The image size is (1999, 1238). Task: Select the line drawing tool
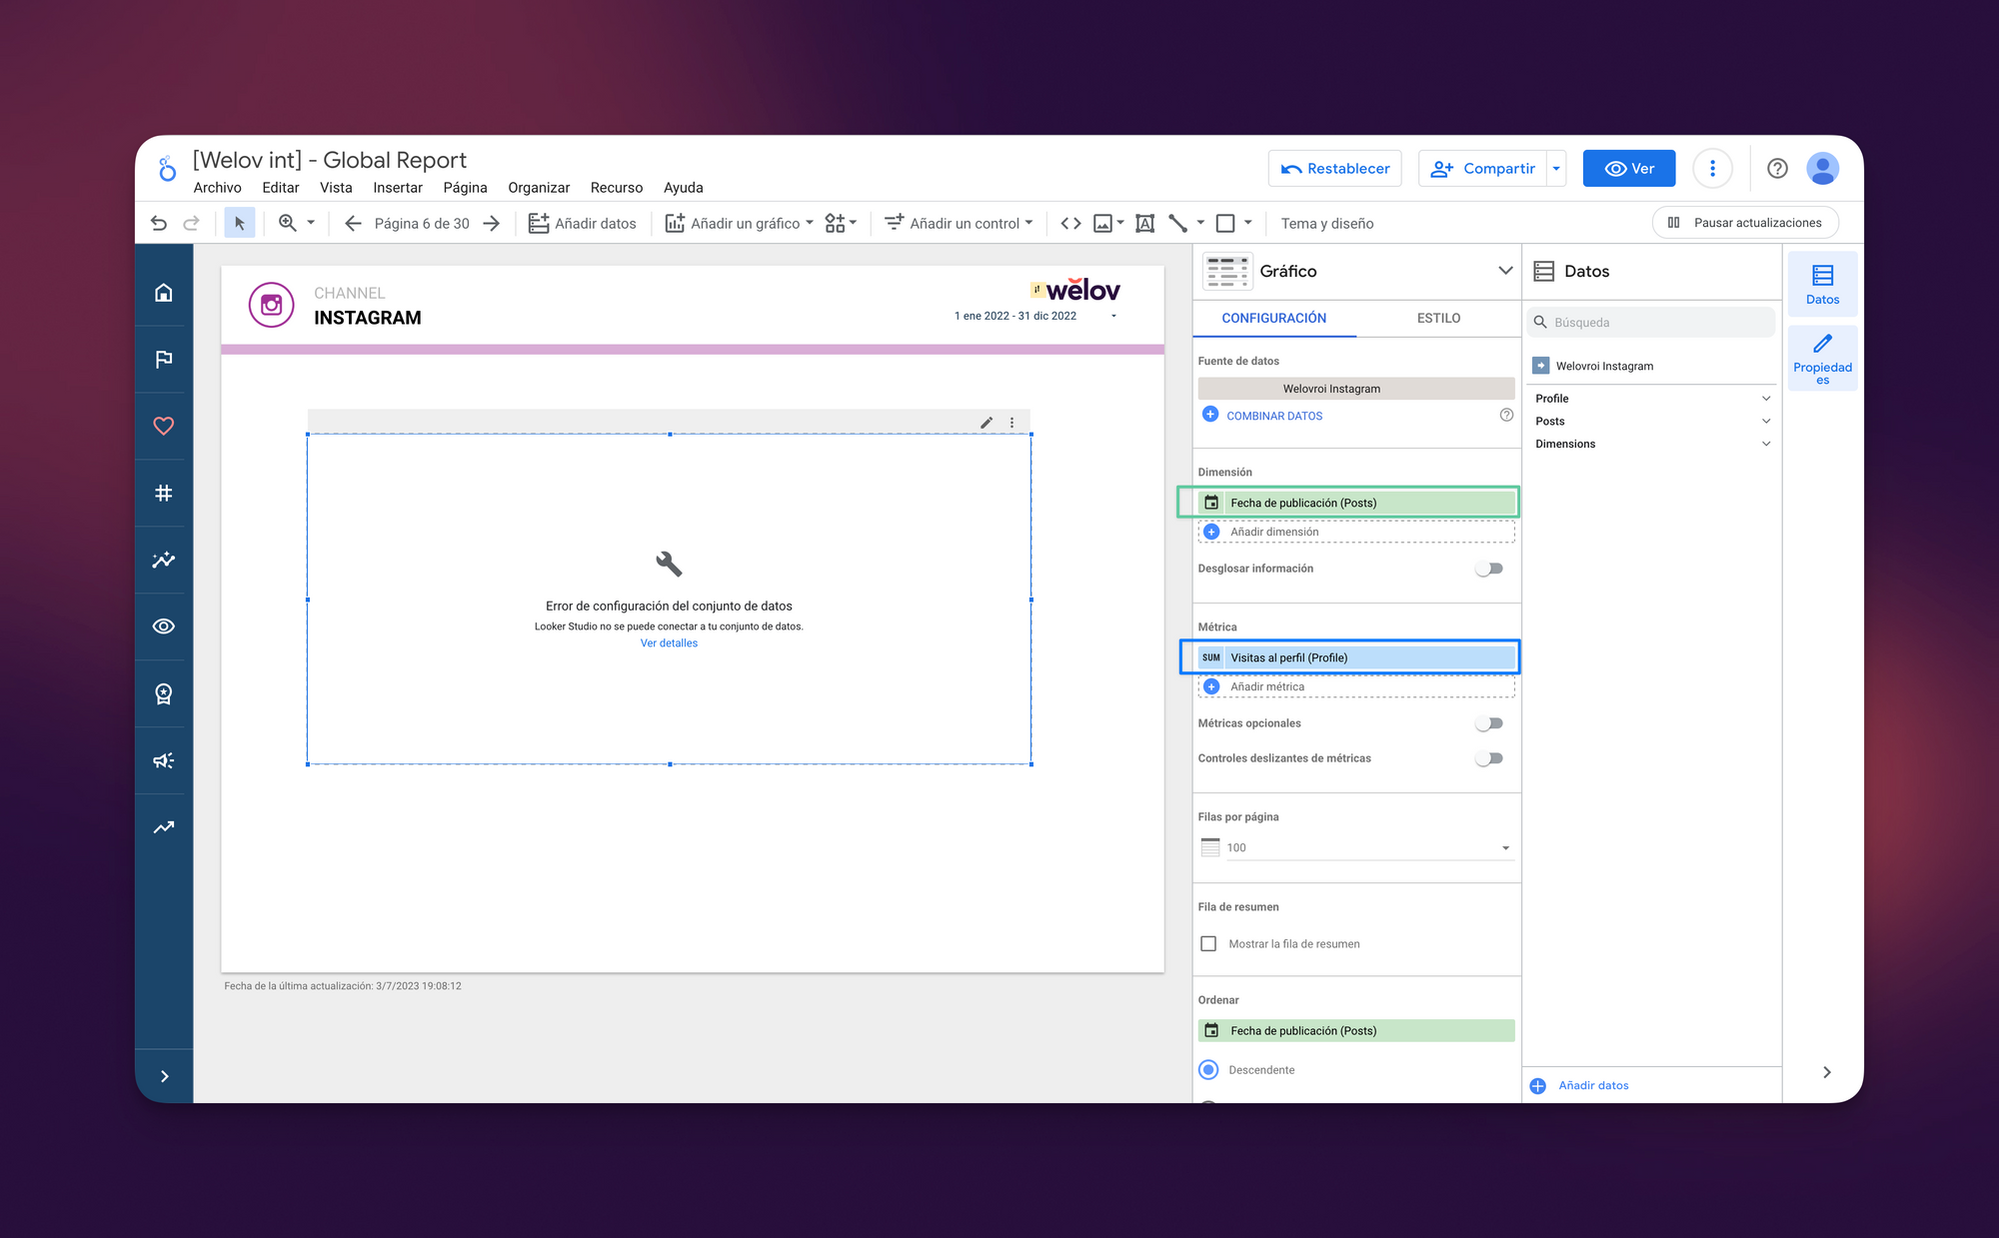1177,223
